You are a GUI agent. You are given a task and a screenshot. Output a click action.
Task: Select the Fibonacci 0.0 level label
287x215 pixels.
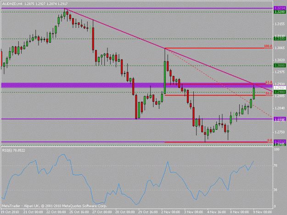270,140
